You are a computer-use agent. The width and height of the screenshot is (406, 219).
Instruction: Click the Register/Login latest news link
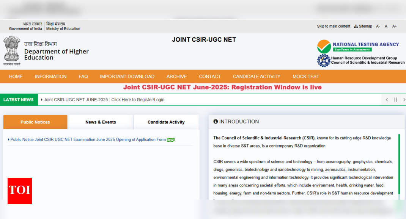coord(104,100)
